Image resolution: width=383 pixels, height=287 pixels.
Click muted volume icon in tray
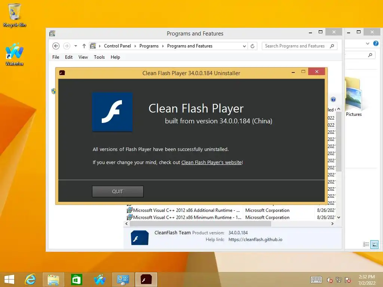click(330, 280)
